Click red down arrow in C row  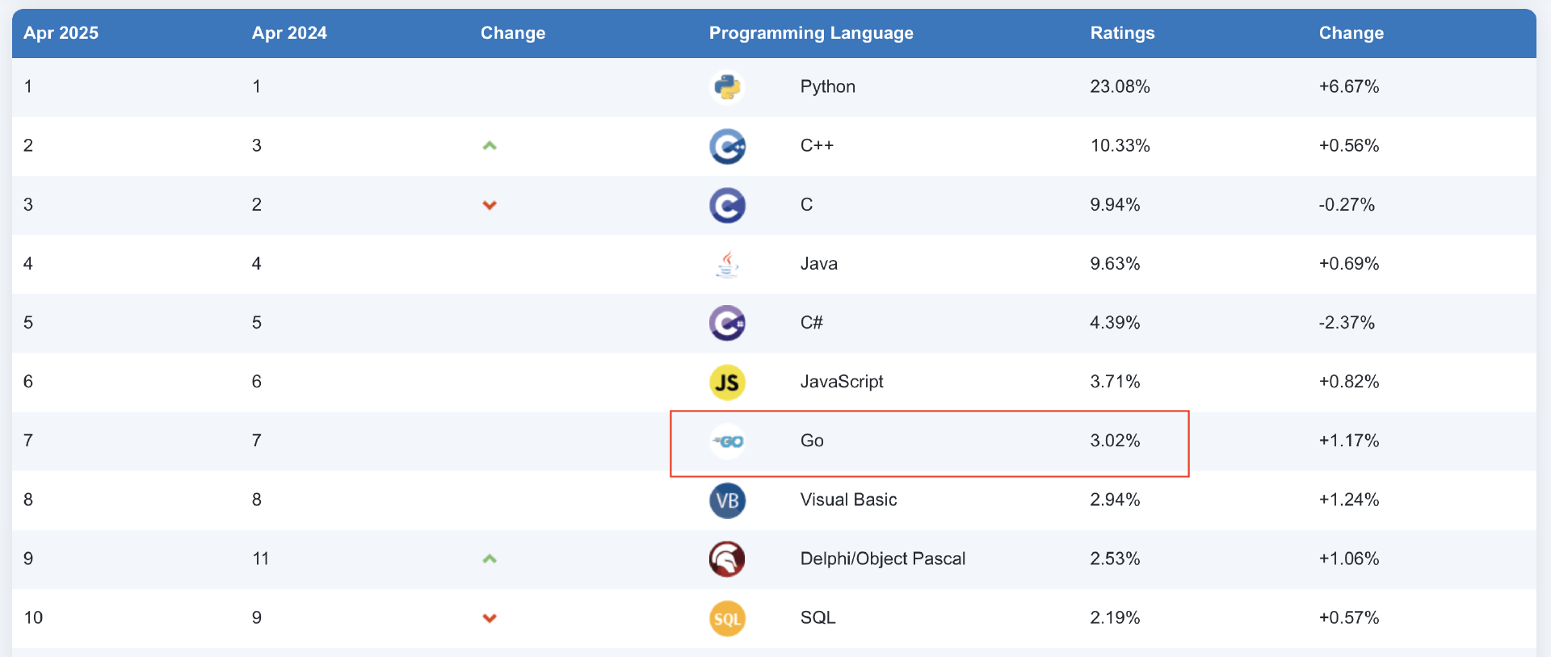490,205
